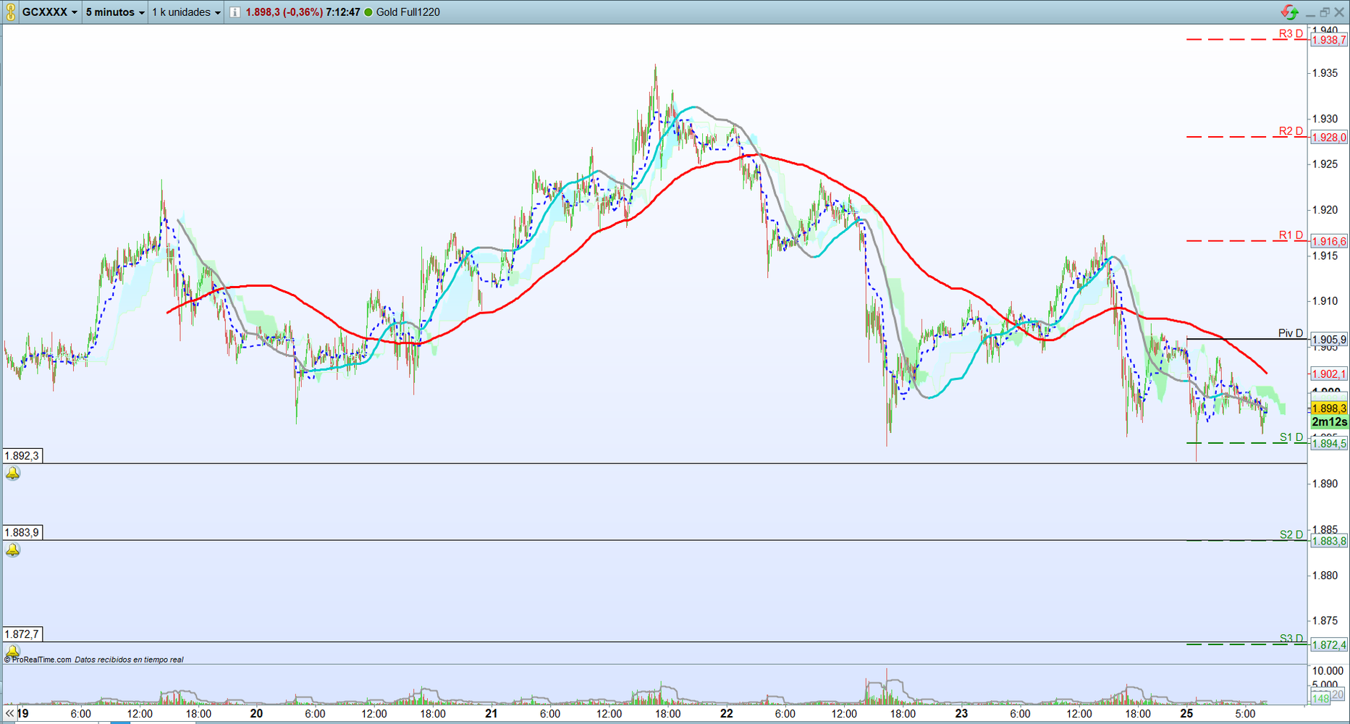The image size is (1350, 724).
Task: Click the 1.928,0 price axis tag
Action: pyautogui.click(x=1329, y=138)
